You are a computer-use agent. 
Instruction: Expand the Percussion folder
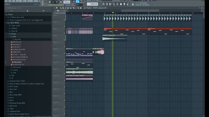tap(16, 67)
